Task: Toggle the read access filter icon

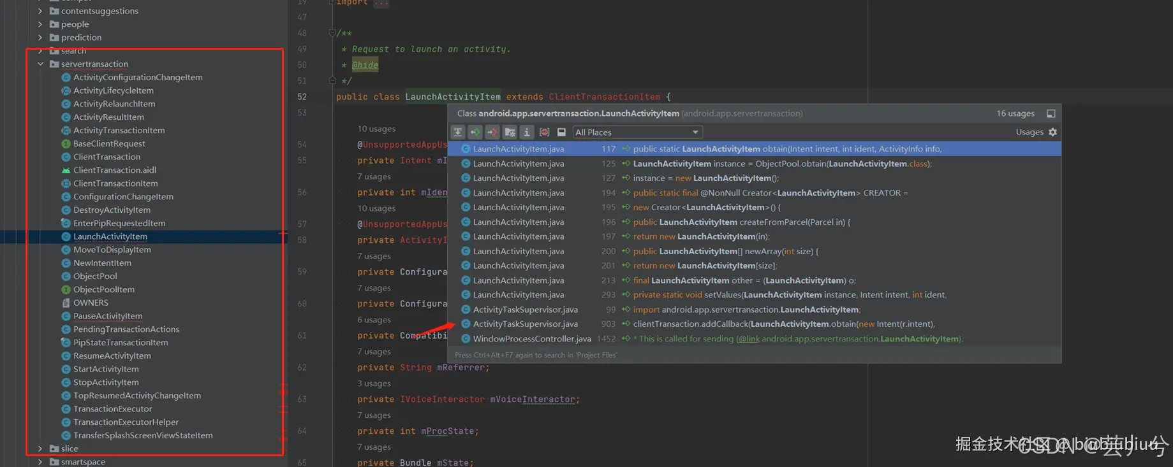Action: click(475, 132)
